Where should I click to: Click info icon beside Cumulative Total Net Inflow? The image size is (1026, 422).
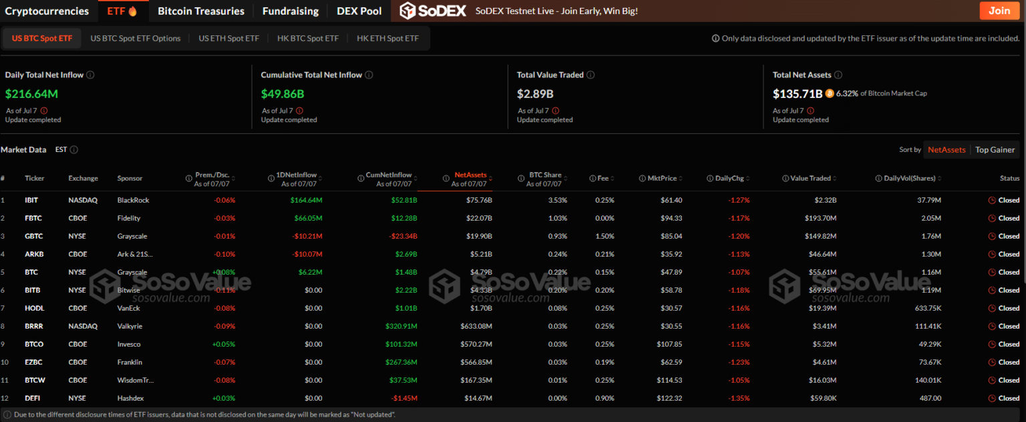pos(369,75)
